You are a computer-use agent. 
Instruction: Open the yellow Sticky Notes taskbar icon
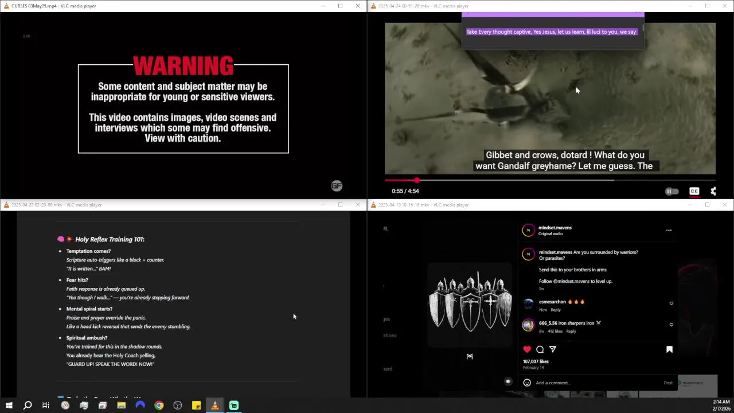click(196, 406)
